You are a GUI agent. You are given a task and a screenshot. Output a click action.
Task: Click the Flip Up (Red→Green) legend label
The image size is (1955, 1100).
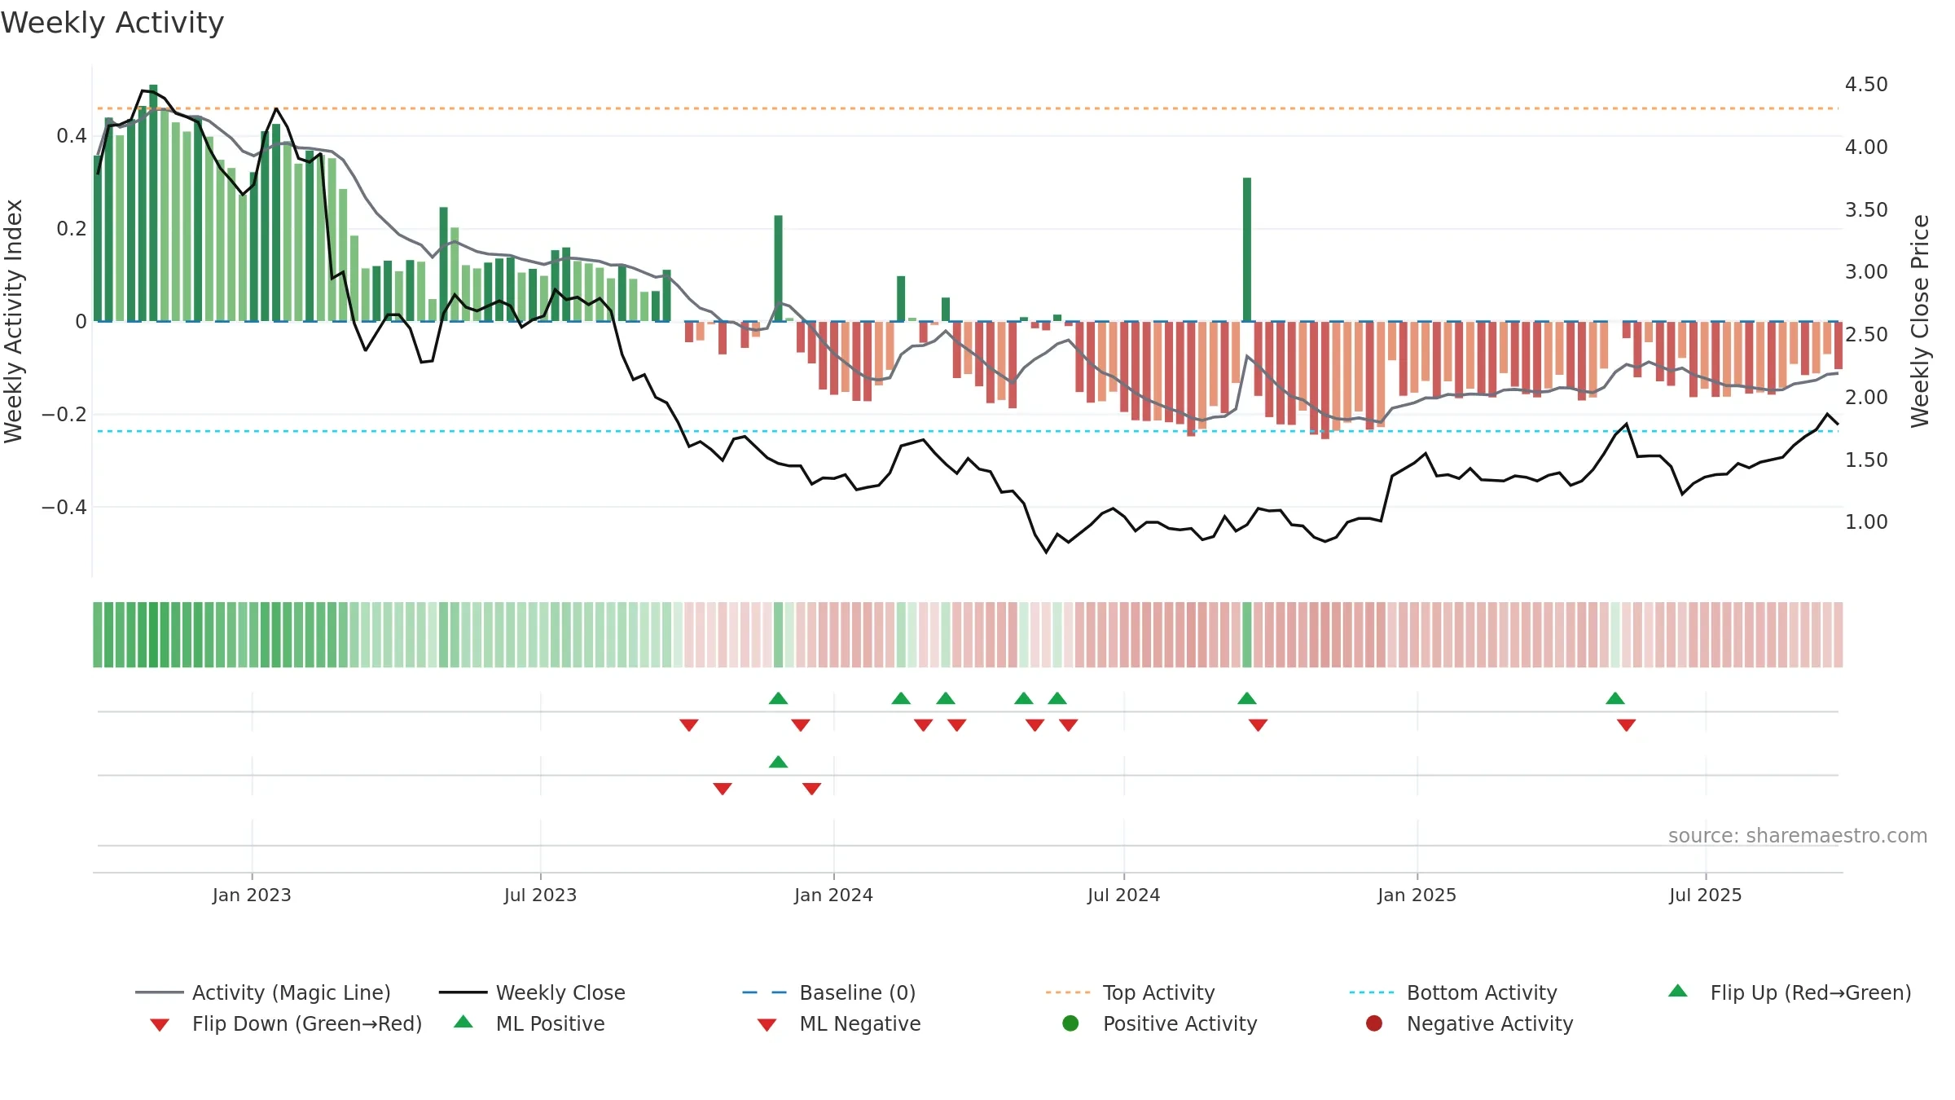coord(1811,992)
